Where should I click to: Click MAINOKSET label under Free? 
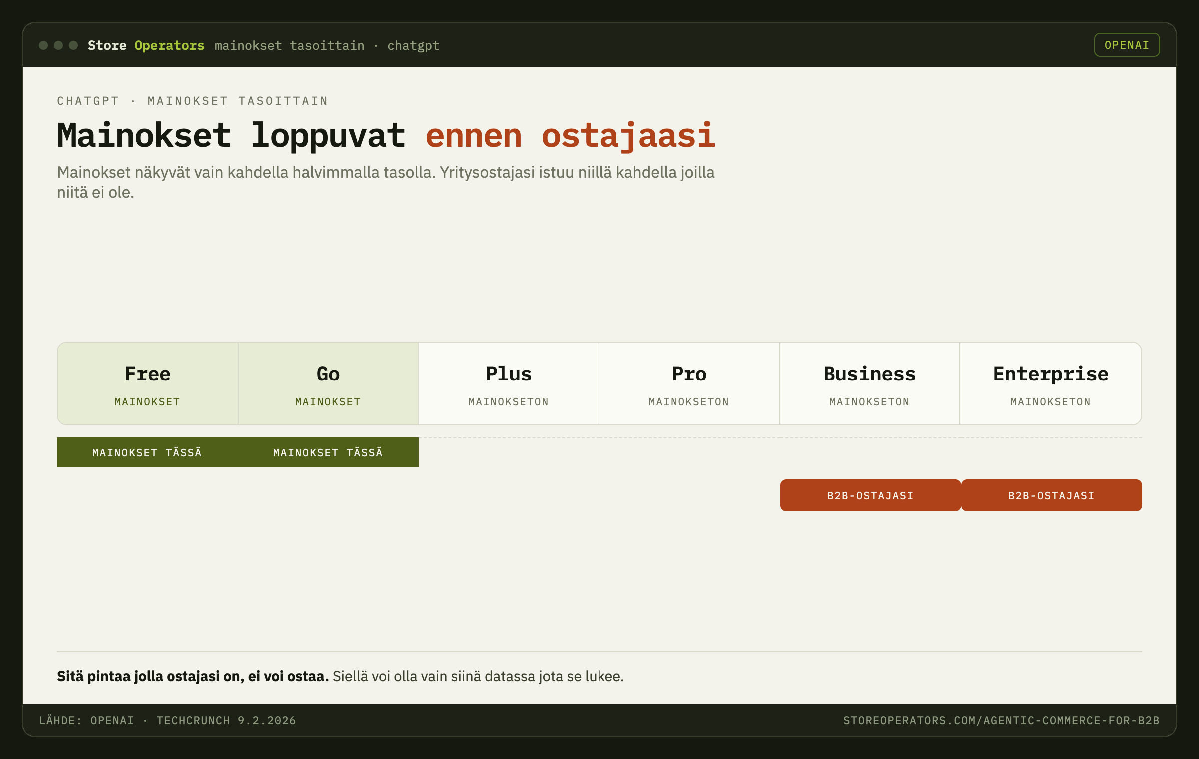coord(147,402)
